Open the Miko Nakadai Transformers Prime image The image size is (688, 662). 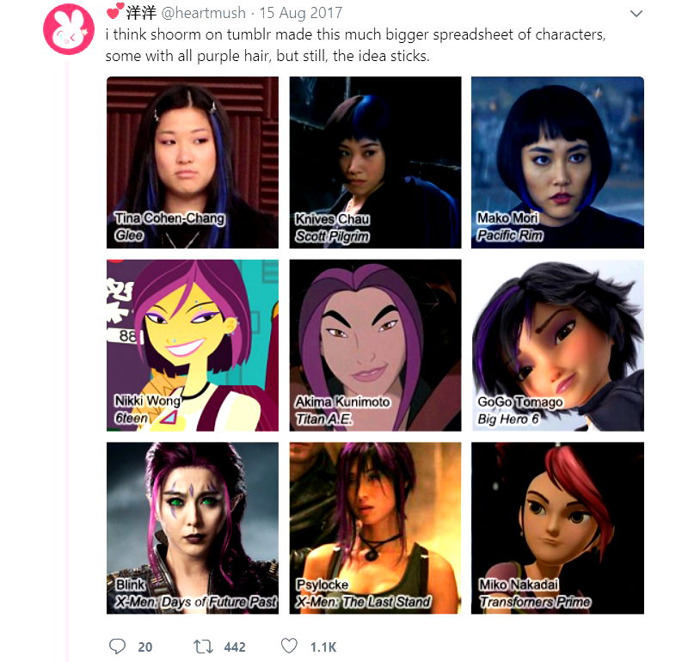coord(557,528)
